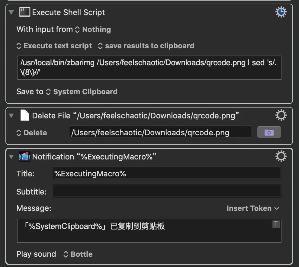Click the Notification action icon
The image size is (299, 267).
[24, 156]
